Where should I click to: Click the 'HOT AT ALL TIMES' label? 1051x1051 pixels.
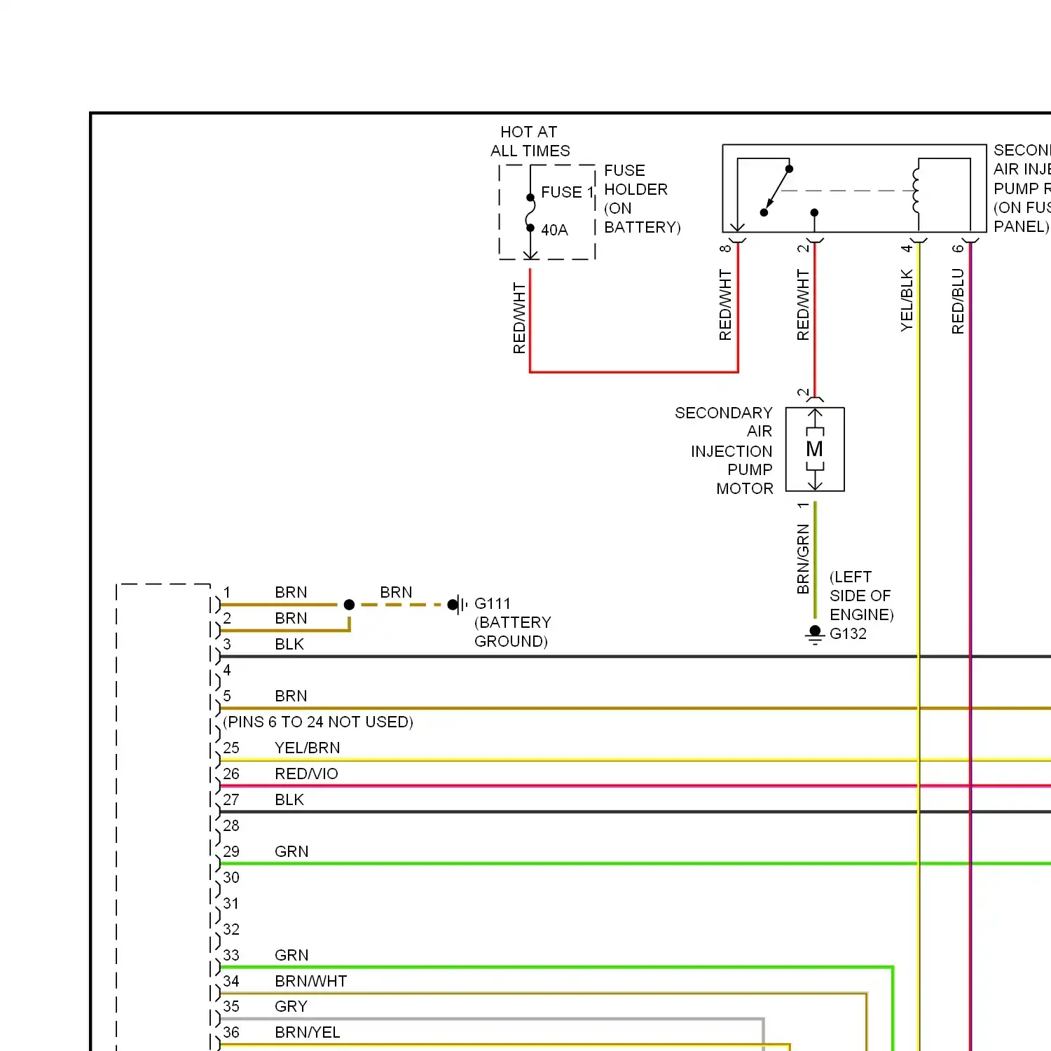click(x=530, y=142)
